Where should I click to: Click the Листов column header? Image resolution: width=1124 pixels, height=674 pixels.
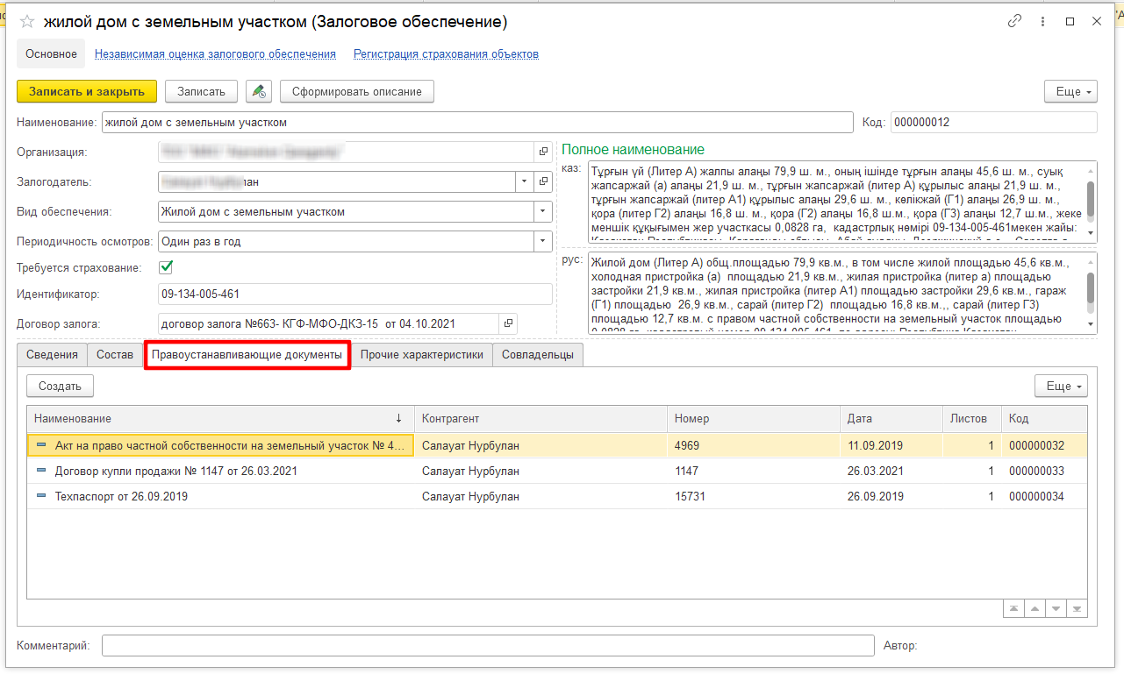(971, 419)
